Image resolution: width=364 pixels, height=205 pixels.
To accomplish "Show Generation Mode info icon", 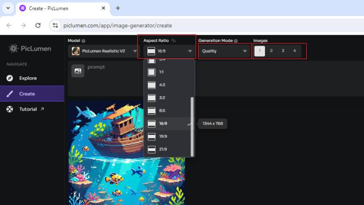I will coord(236,41).
